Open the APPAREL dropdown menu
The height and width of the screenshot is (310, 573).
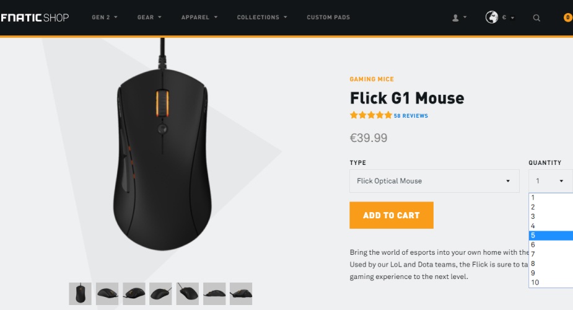(199, 17)
